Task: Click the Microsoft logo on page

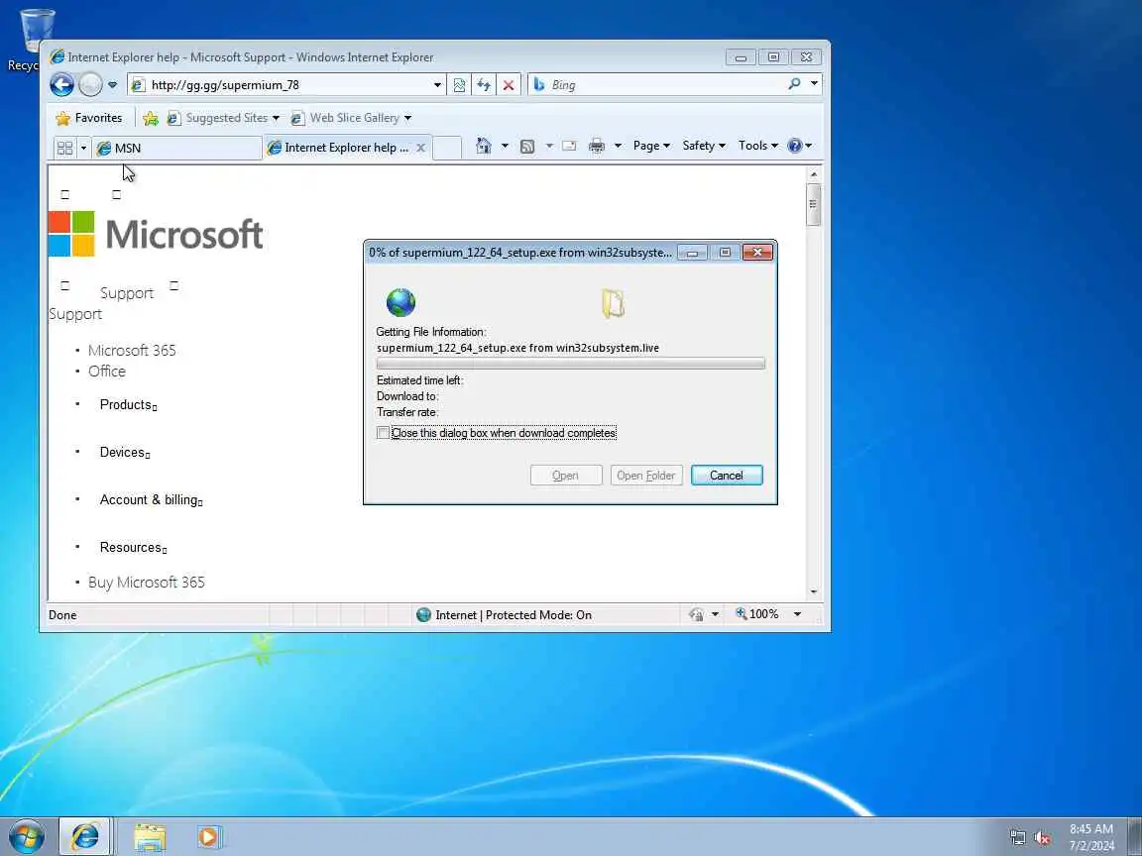Action: pyautogui.click(x=156, y=234)
